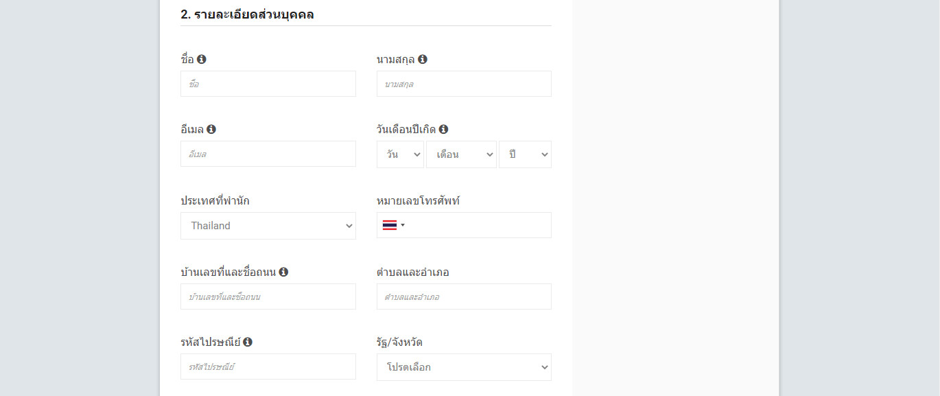Open the เดือน month dropdown
Image resolution: width=940 pixels, height=396 pixels.
461,154
